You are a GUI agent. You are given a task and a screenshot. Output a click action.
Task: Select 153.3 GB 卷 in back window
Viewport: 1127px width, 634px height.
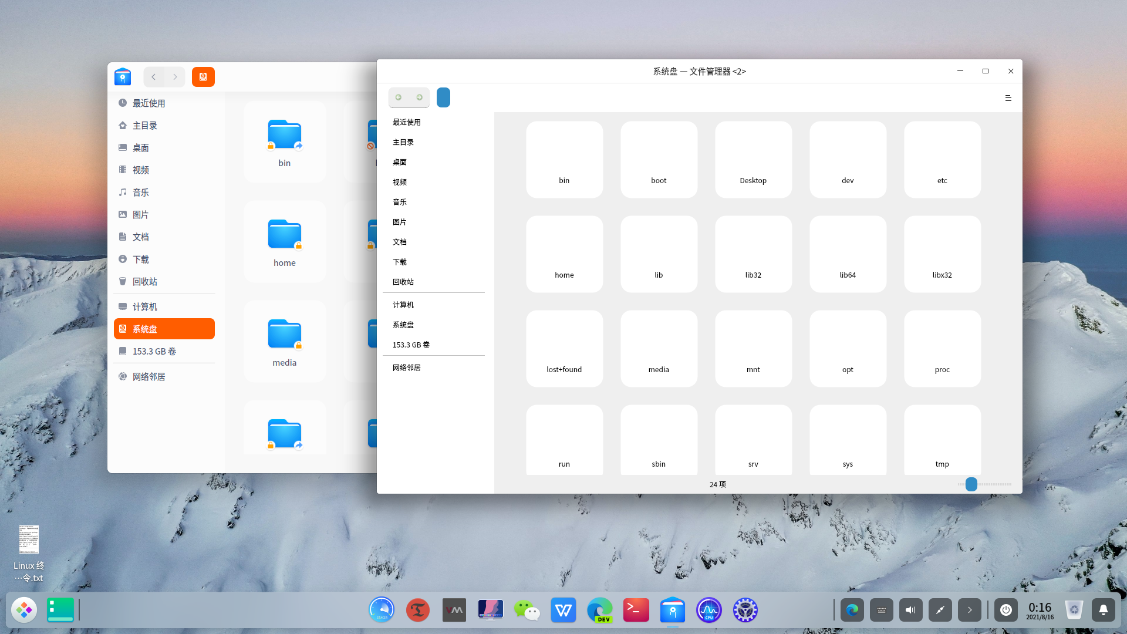coord(154,351)
